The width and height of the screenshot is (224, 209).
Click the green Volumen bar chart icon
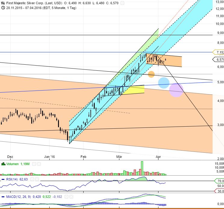point(3,164)
